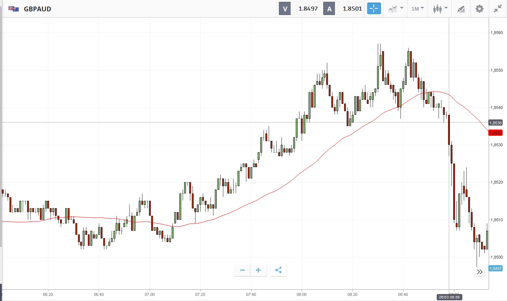The height and width of the screenshot is (301, 507).
Task: Click the crosshair price label 1.8536
Action: click(x=497, y=123)
